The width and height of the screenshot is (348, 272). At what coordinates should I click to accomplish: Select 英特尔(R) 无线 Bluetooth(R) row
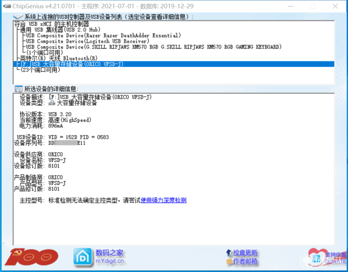coord(59,59)
